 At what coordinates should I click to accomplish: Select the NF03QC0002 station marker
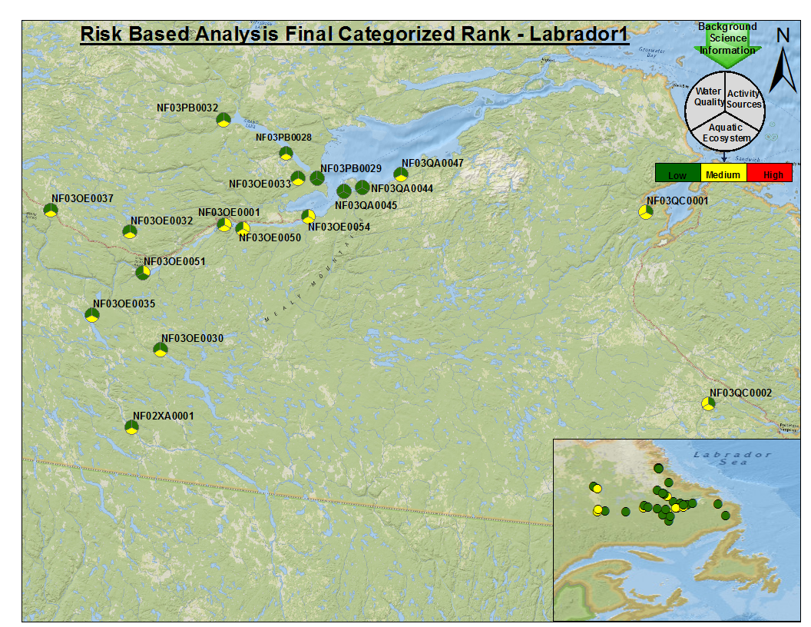coord(709,403)
